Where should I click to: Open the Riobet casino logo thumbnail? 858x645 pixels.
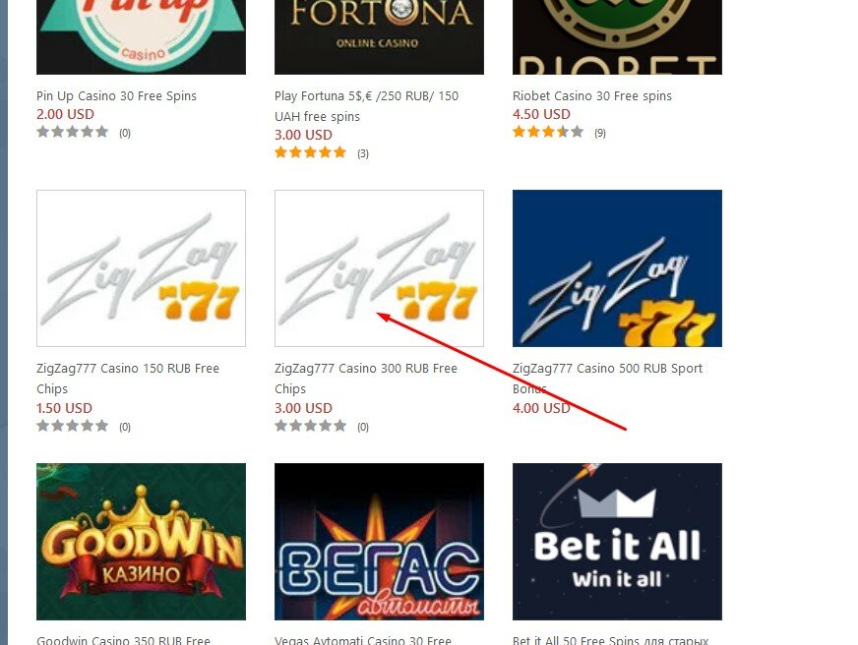click(x=617, y=37)
